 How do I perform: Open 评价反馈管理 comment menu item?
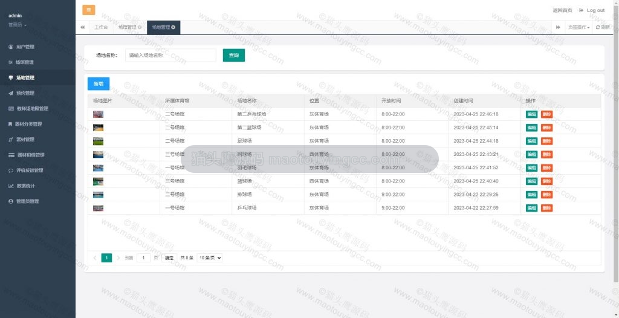tap(37, 170)
